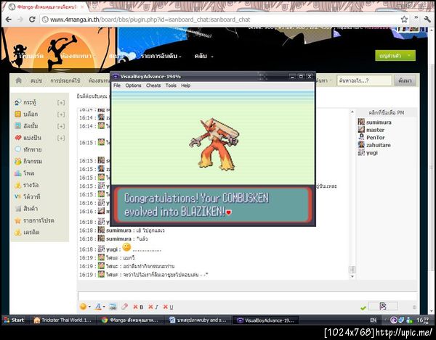Image resolution: width=436 pixels, height=340 pixels.
Task: Toggle underline U in chat toolbar
Action: [169, 307]
